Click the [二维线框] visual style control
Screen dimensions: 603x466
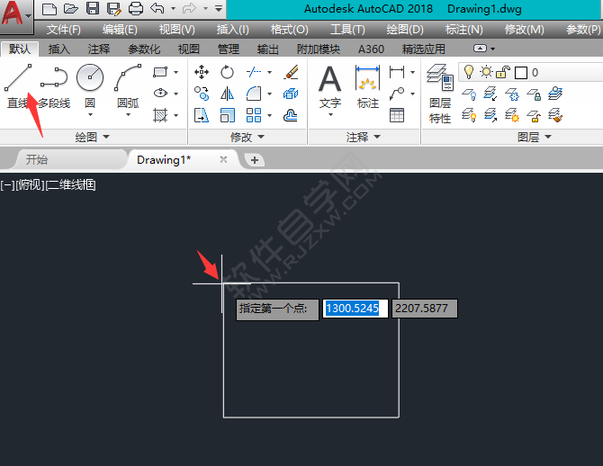coord(71,185)
